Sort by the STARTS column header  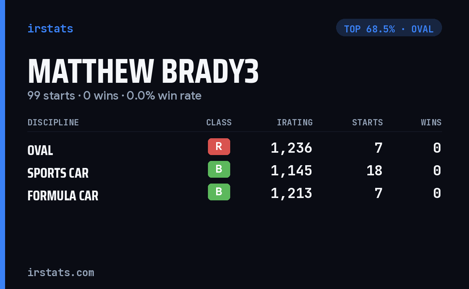[x=367, y=123]
